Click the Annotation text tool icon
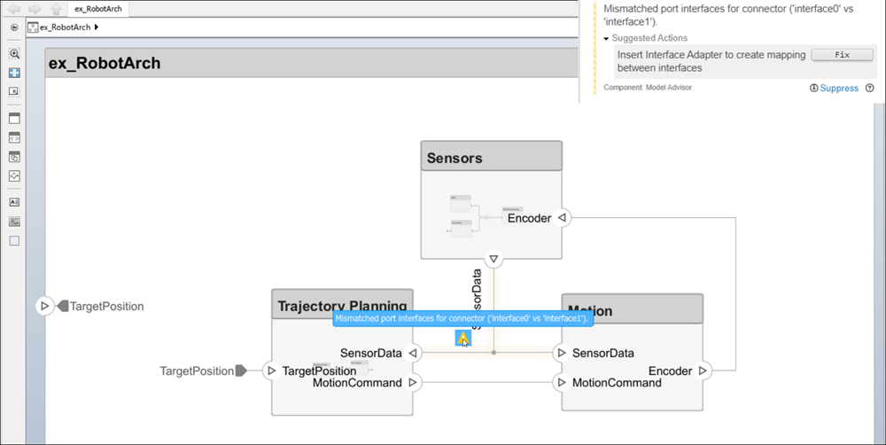The height and width of the screenshot is (445, 886). tap(14, 202)
